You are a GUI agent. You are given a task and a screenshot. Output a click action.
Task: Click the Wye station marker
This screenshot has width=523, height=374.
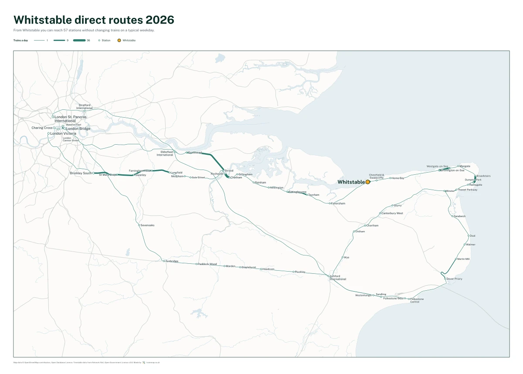coord(343,258)
